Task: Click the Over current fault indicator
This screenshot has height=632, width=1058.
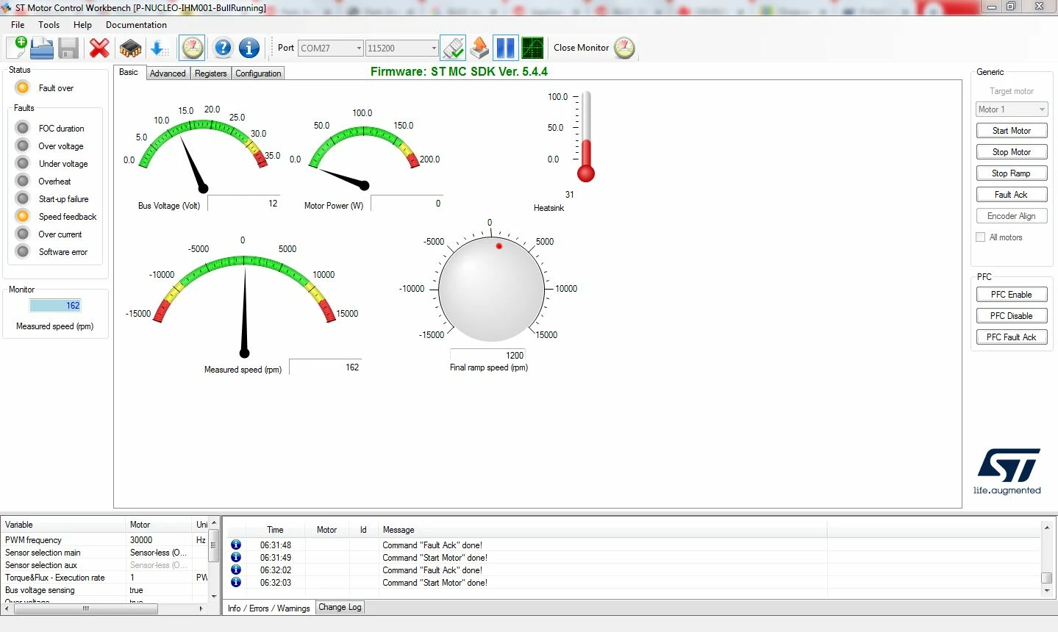Action: (x=23, y=234)
